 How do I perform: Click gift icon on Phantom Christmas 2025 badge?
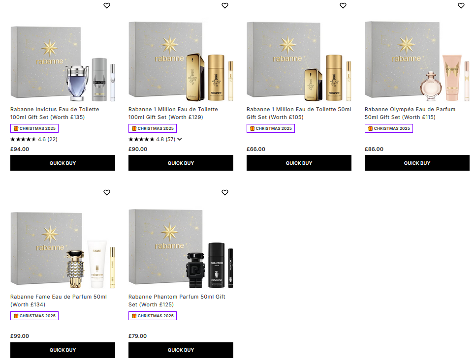(x=133, y=315)
